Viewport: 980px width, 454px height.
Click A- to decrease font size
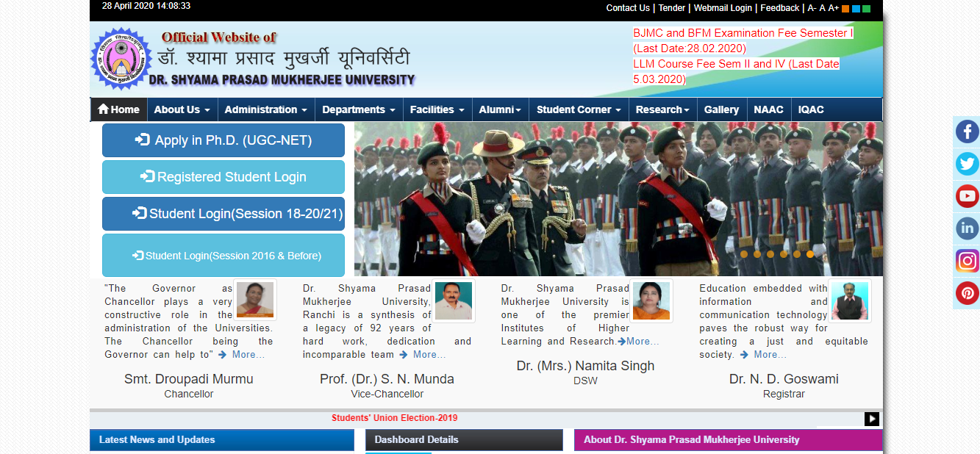click(x=811, y=8)
